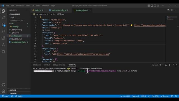The width and height of the screenshot is (179, 101).
Task: Open the File menu
Action: 7,6
